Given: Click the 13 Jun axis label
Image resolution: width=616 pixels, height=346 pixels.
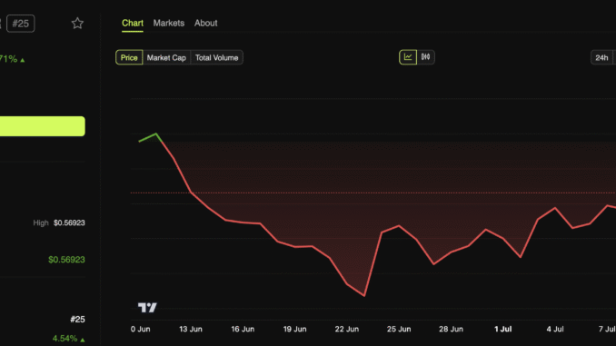Looking at the screenshot, I should point(191,329).
